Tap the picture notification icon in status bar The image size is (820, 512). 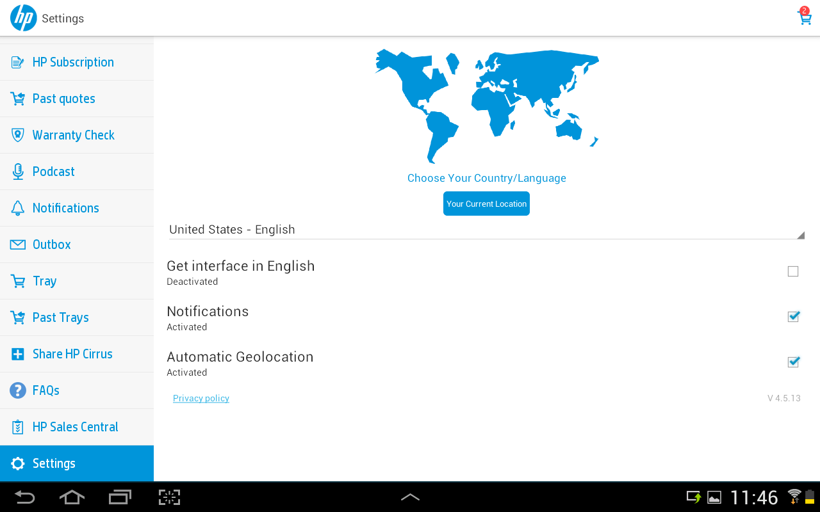click(x=714, y=497)
